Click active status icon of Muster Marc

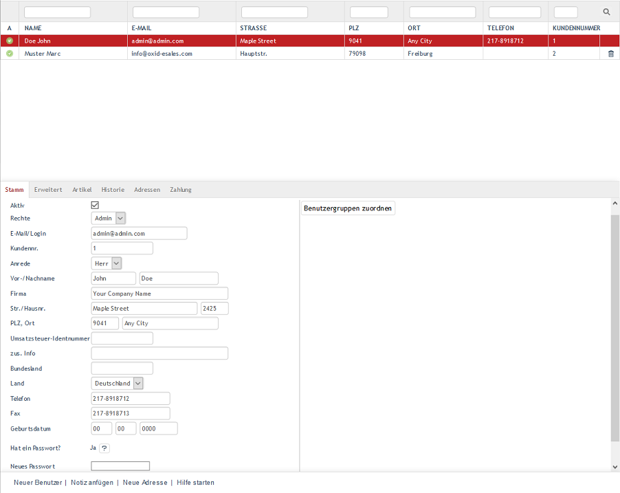pos(10,54)
